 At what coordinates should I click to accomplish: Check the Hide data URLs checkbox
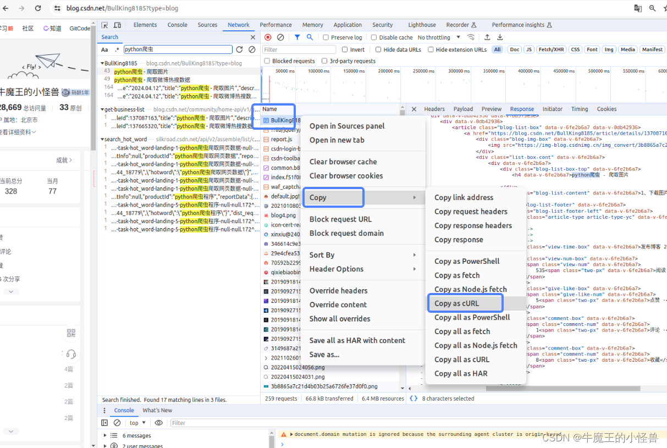tap(378, 49)
